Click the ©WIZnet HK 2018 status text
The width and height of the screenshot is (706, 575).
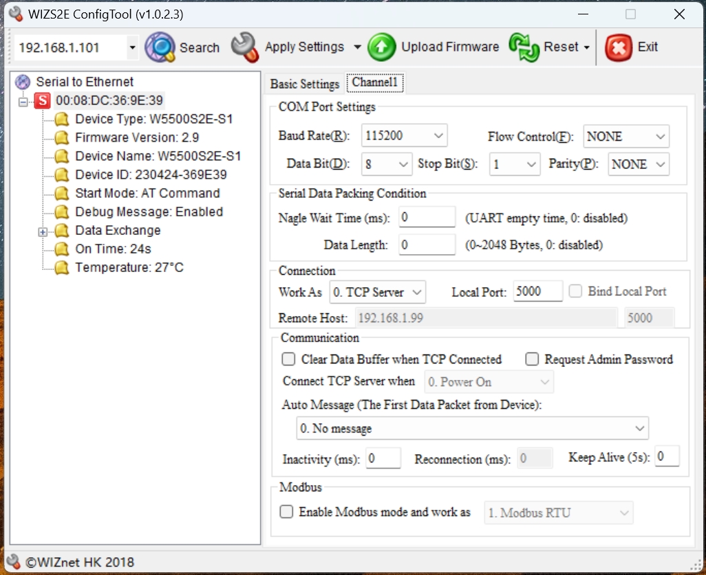tap(80, 562)
